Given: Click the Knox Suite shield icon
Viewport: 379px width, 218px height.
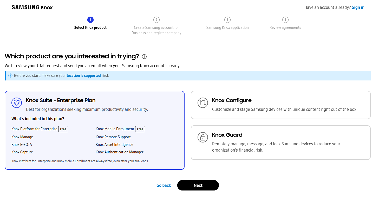Looking at the screenshot, I should tap(17, 103).
